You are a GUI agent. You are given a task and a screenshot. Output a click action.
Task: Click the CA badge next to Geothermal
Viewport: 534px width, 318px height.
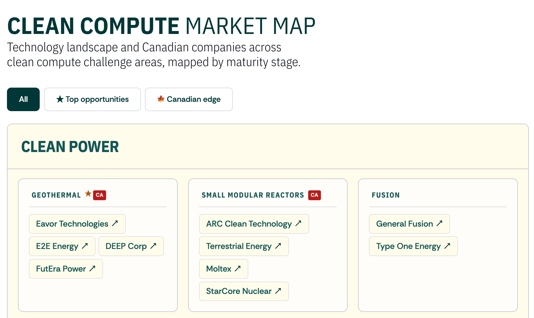tap(99, 195)
